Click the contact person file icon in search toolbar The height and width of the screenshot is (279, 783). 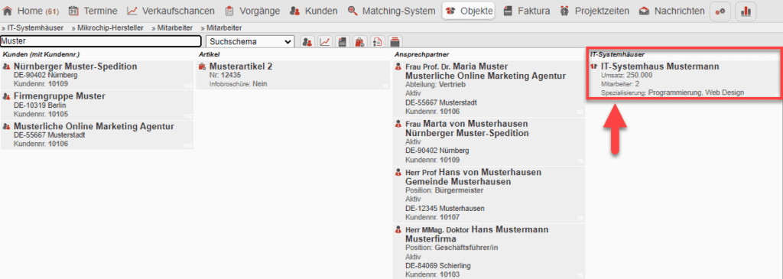[x=378, y=41]
